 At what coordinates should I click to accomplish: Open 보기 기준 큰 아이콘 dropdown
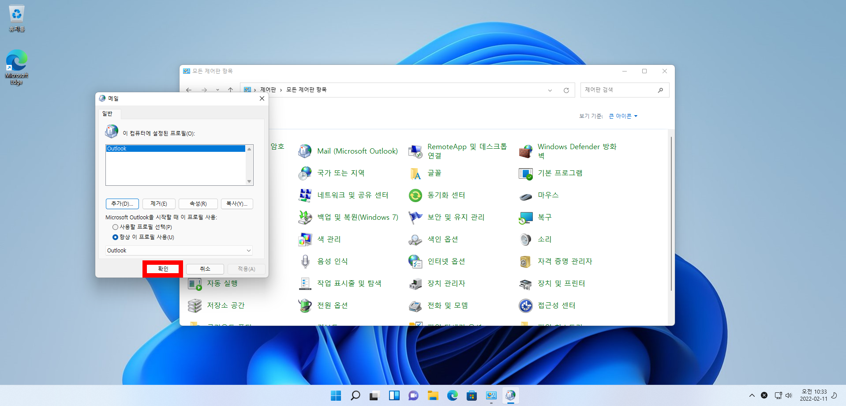[x=623, y=116]
